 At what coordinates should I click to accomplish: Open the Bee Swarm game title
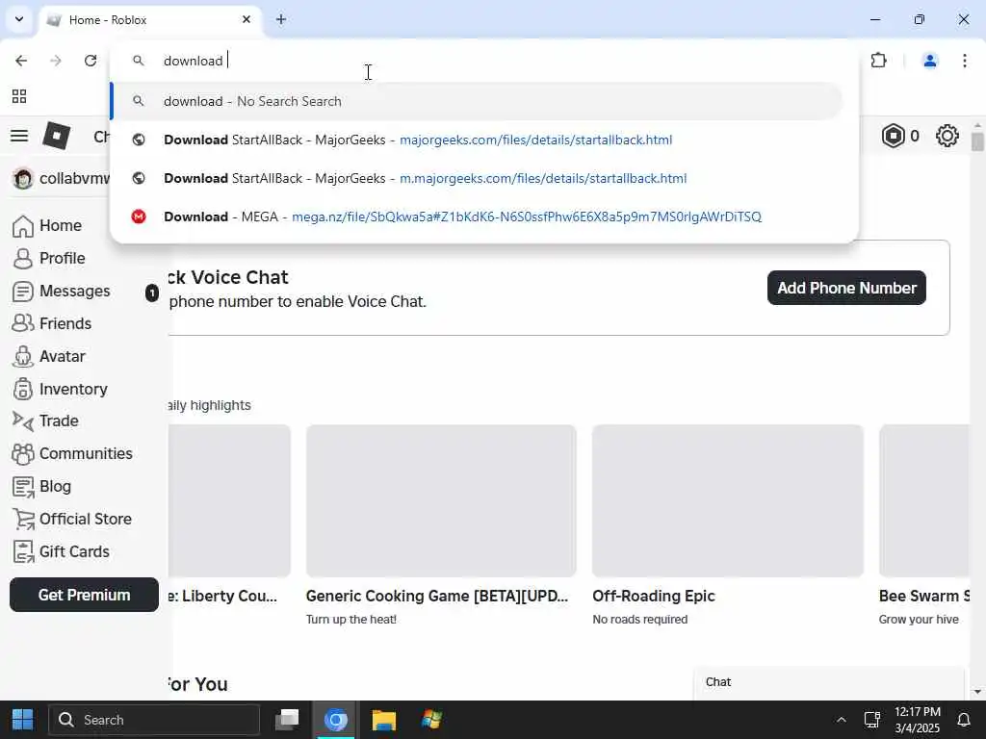pos(923,596)
